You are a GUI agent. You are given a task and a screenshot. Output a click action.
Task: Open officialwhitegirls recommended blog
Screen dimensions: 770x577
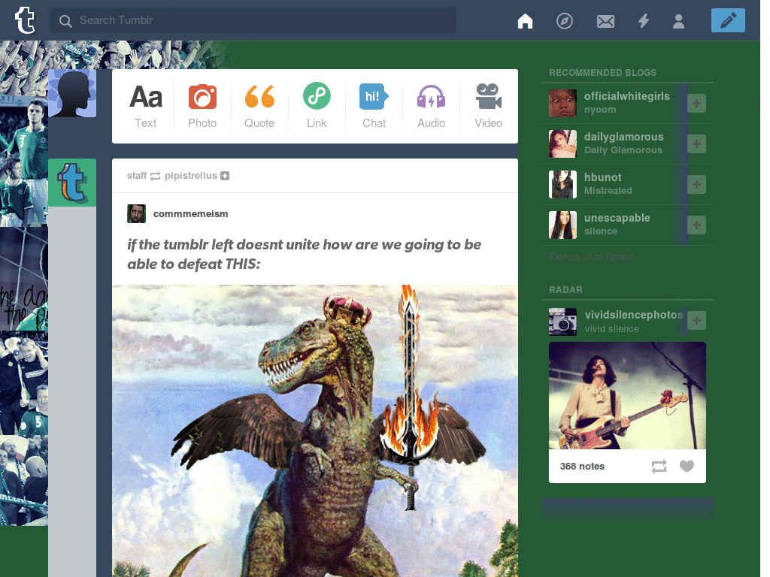click(626, 96)
